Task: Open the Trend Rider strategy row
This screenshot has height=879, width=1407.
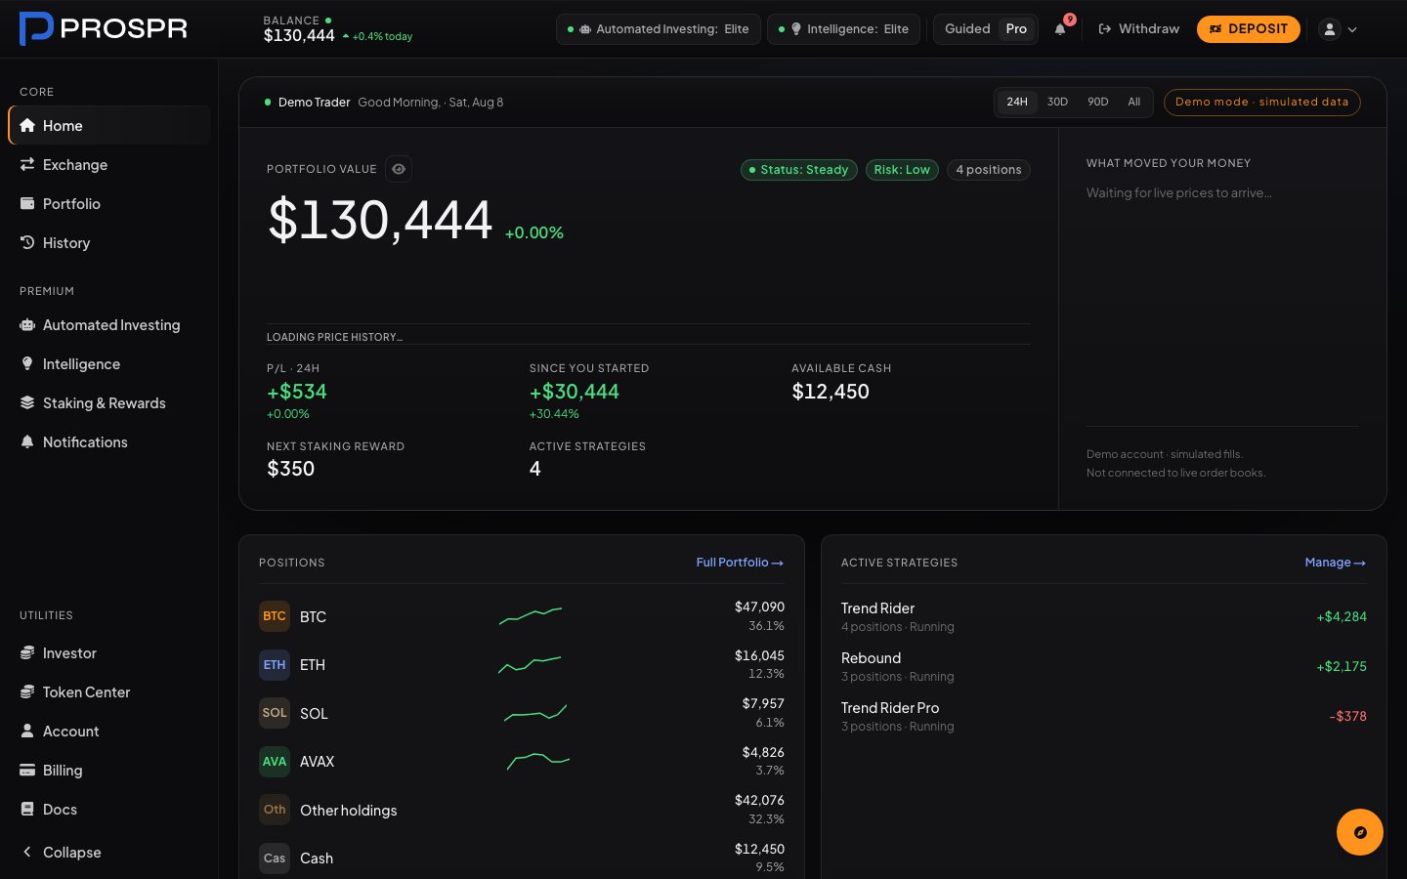Action: click(x=1104, y=616)
